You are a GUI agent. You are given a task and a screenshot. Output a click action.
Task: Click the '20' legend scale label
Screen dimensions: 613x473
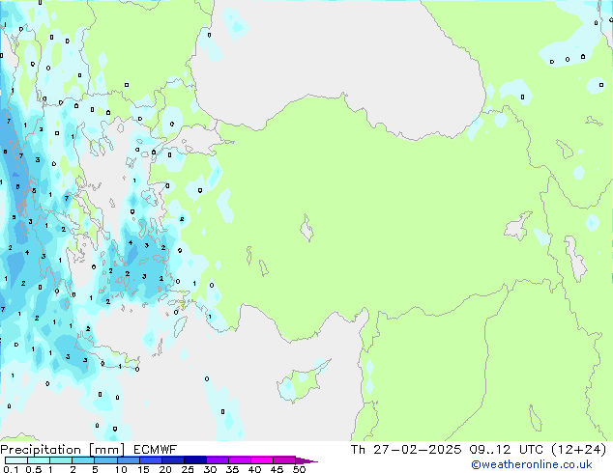(x=165, y=469)
